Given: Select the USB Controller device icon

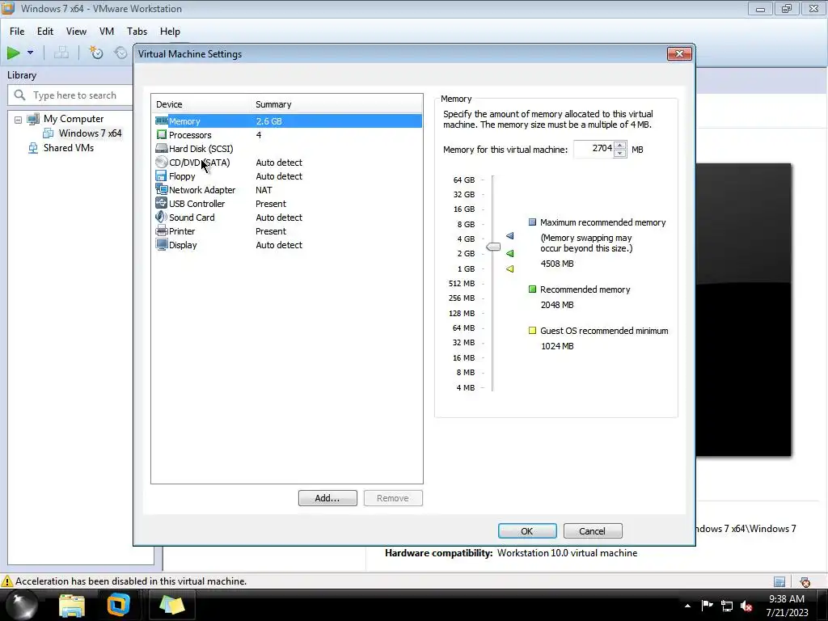Looking at the screenshot, I should 162,203.
